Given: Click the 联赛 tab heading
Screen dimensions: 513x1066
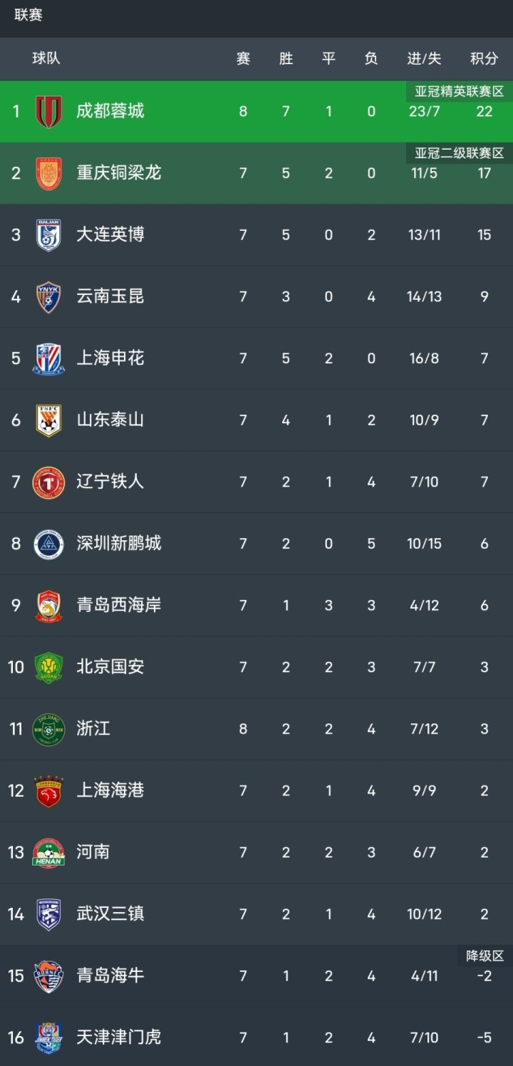Looking at the screenshot, I should (x=28, y=15).
